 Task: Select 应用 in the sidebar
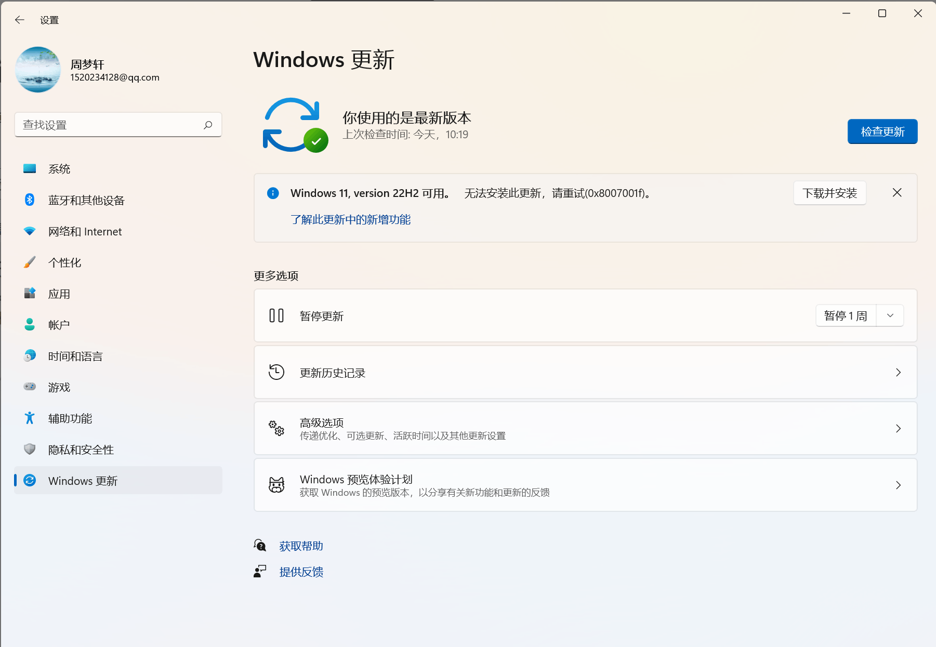coord(118,294)
